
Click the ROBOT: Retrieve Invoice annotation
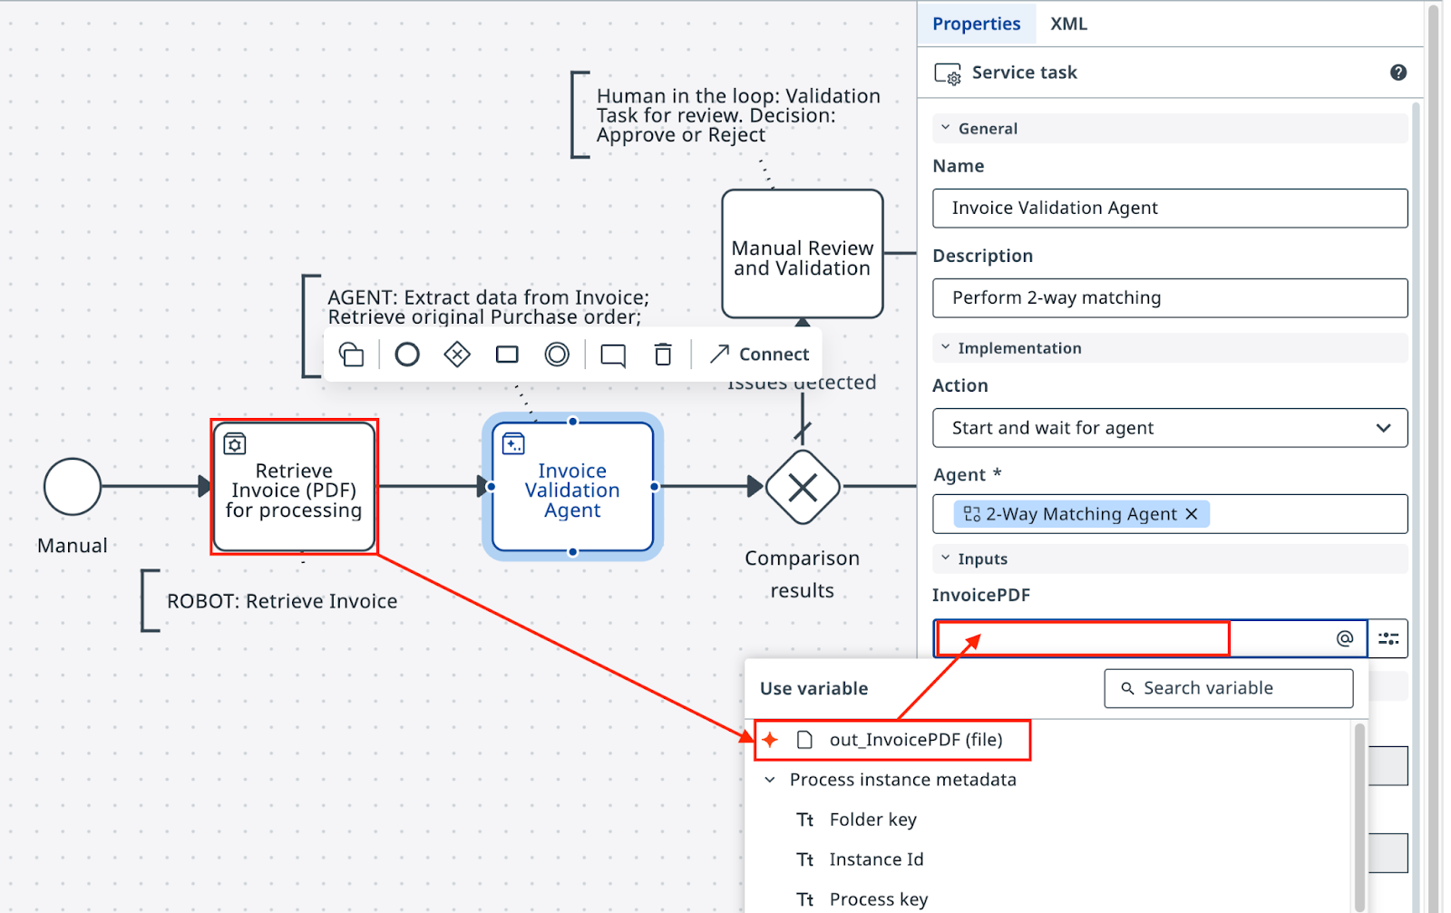tap(282, 601)
